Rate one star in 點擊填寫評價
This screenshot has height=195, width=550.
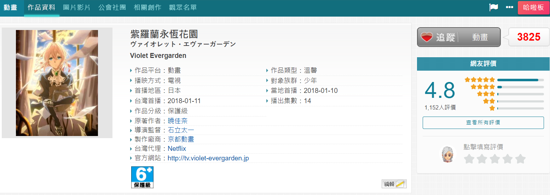coord(469,159)
